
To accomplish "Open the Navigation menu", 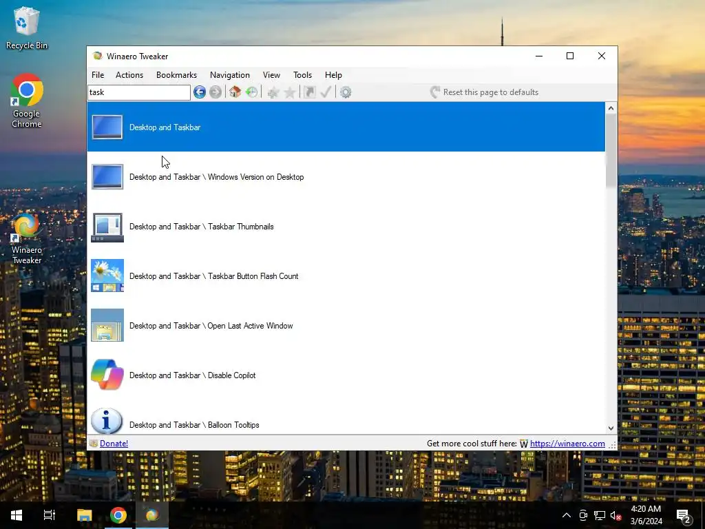I will coord(230,75).
